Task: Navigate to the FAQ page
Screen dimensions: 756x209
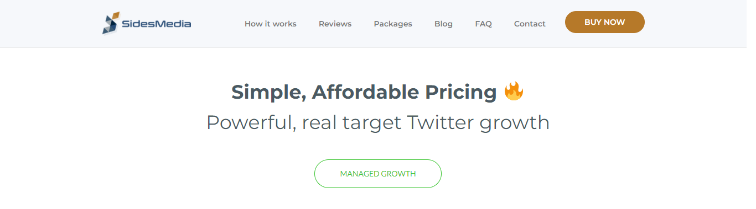Action: tap(483, 24)
